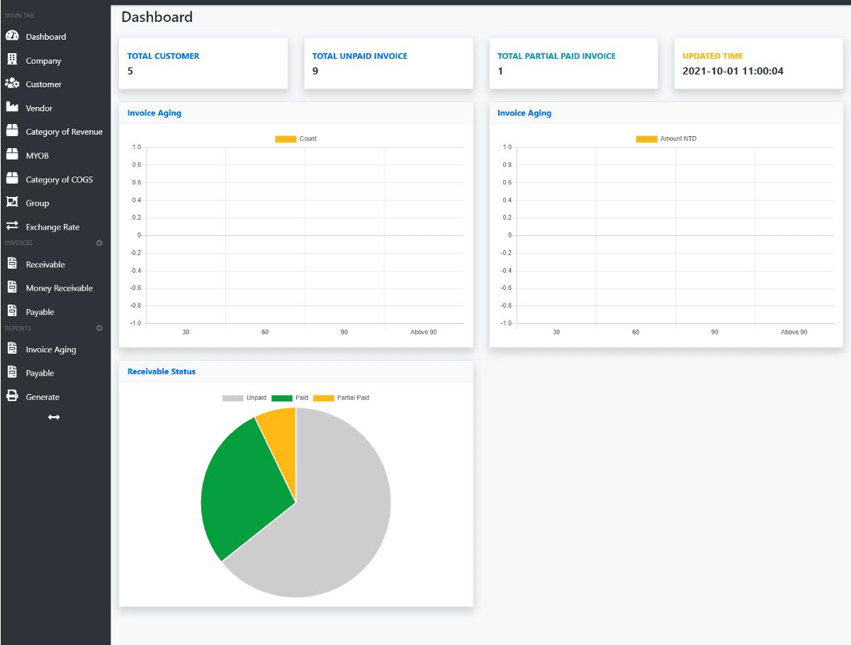Collapse the Reports section gear icon
851x645 pixels.
click(x=99, y=328)
